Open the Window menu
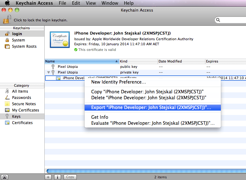The height and width of the screenshot is (180, 246). pos(110,3)
